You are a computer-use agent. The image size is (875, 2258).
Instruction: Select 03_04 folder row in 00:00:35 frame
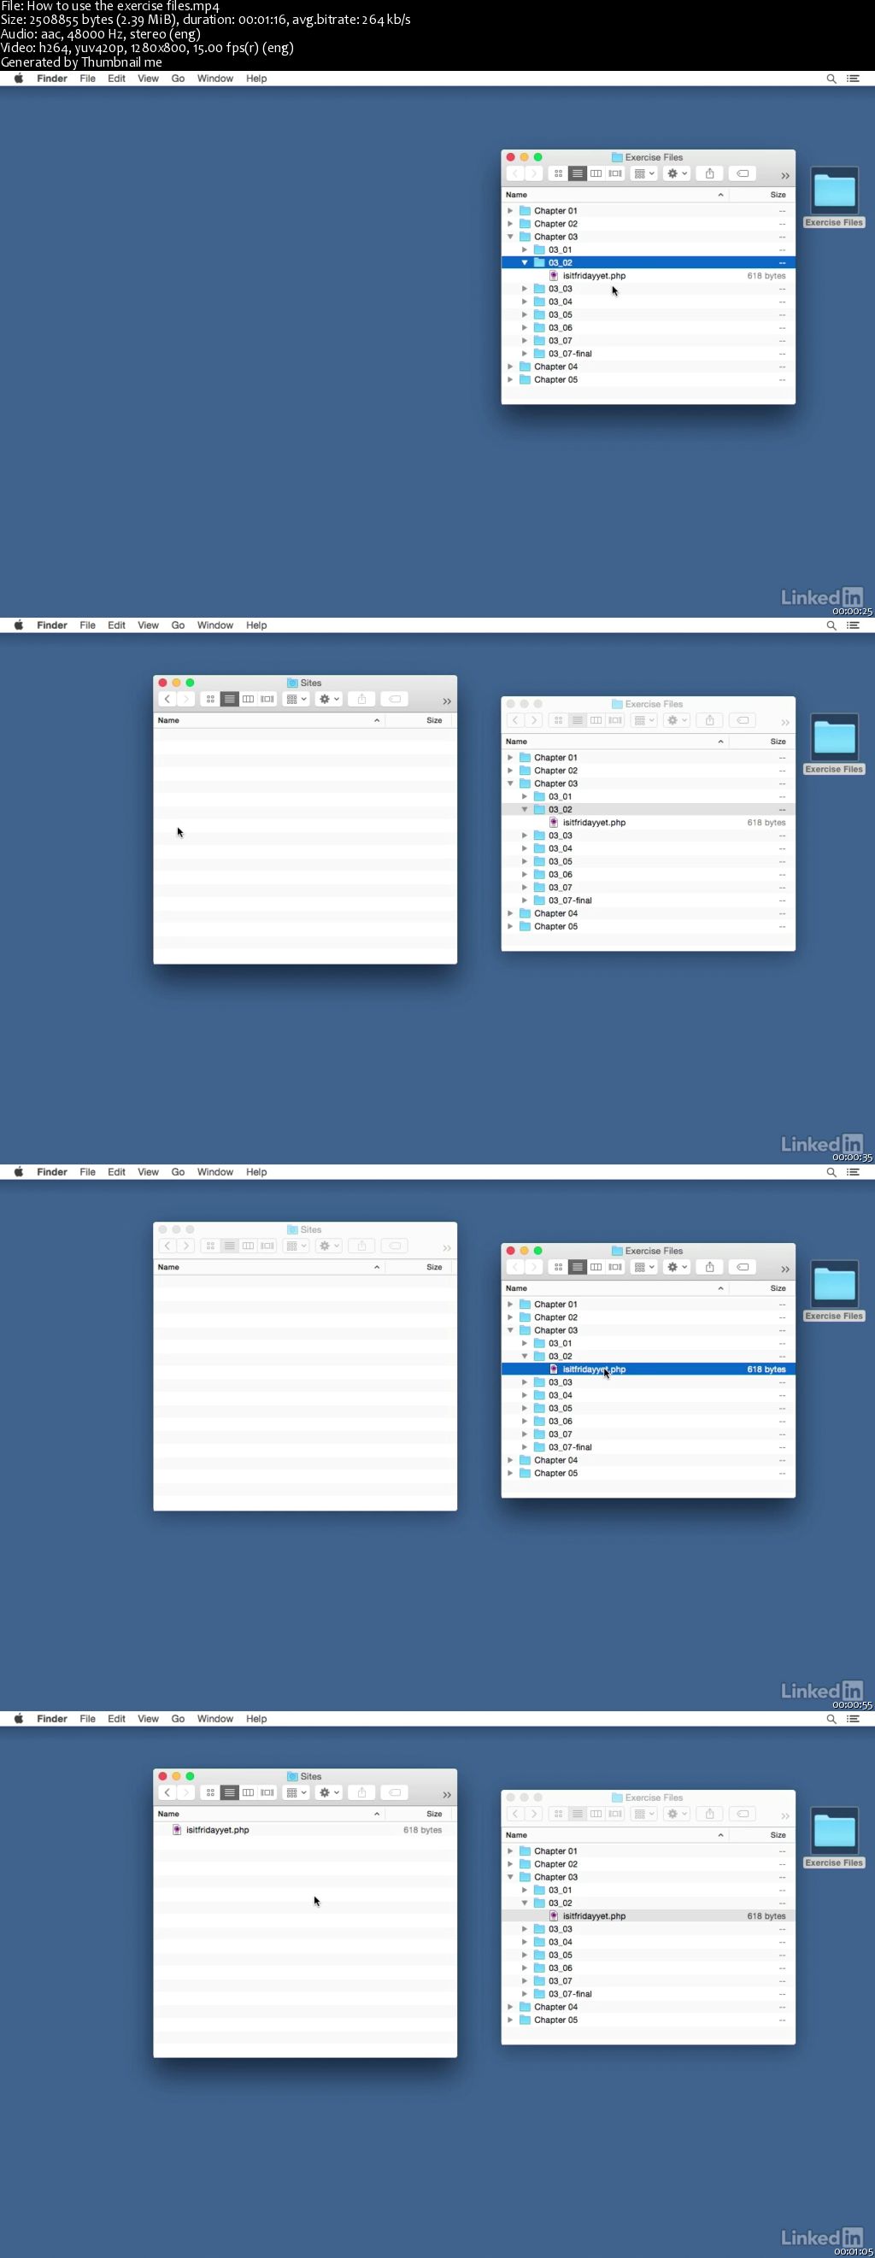pos(648,848)
